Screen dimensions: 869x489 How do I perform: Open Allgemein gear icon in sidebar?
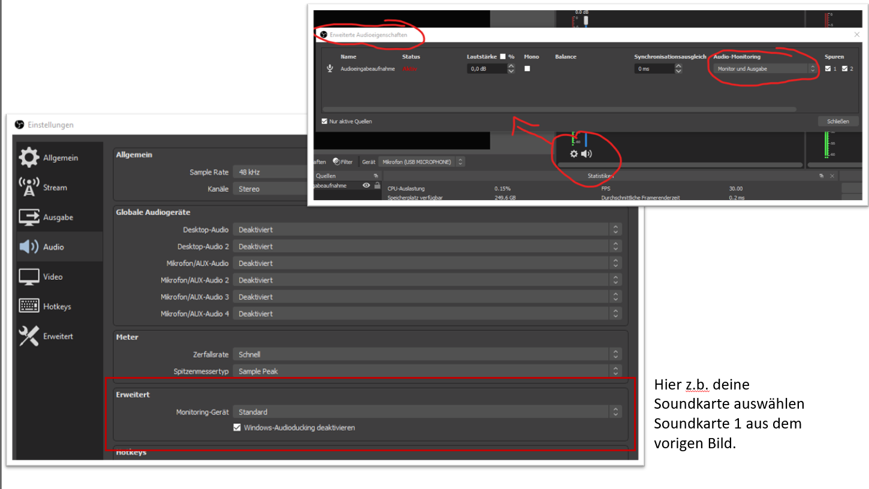point(29,158)
